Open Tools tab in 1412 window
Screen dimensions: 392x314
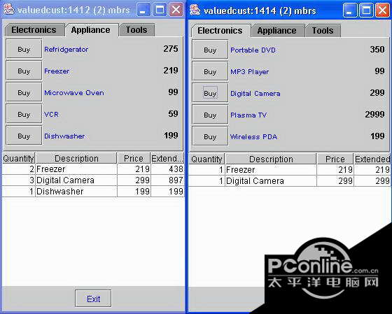click(x=136, y=30)
